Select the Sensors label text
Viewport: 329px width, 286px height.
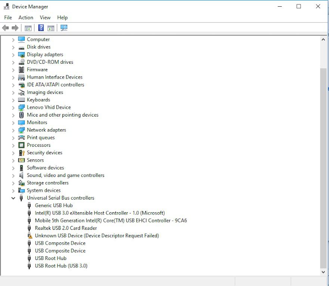(x=35, y=160)
